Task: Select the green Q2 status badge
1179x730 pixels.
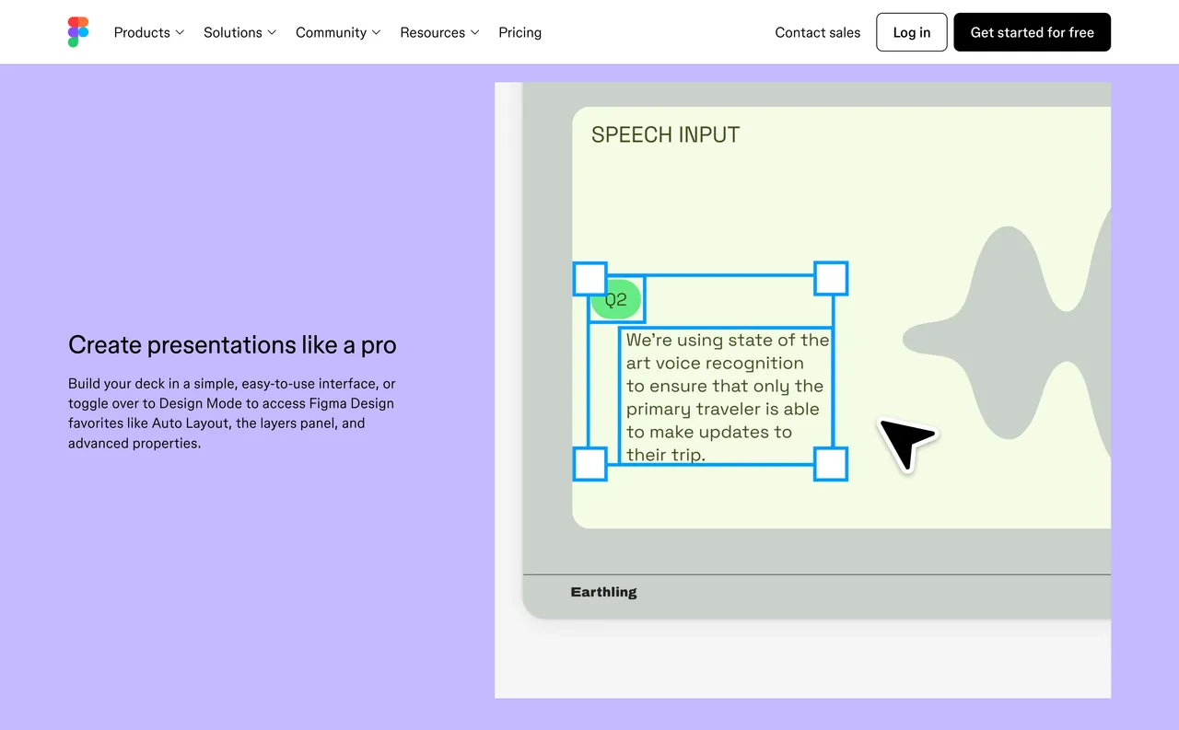Action: pyautogui.click(x=616, y=298)
